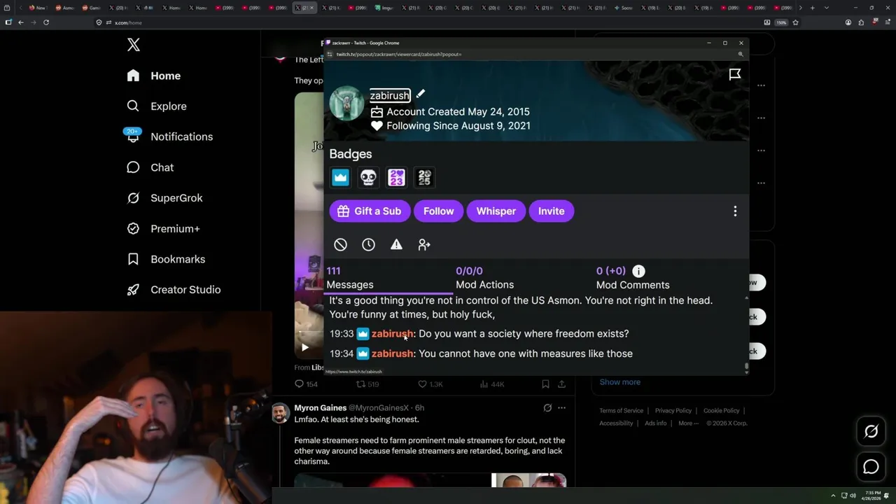The height and width of the screenshot is (504, 896).
Task: Click the add moderator person icon
Action: [x=424, y=244]
